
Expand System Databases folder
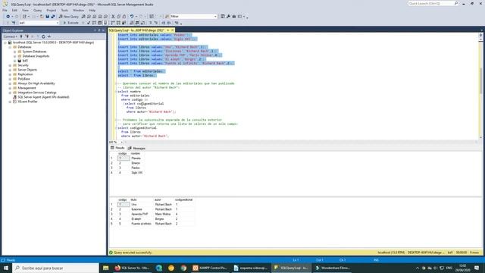14,52
